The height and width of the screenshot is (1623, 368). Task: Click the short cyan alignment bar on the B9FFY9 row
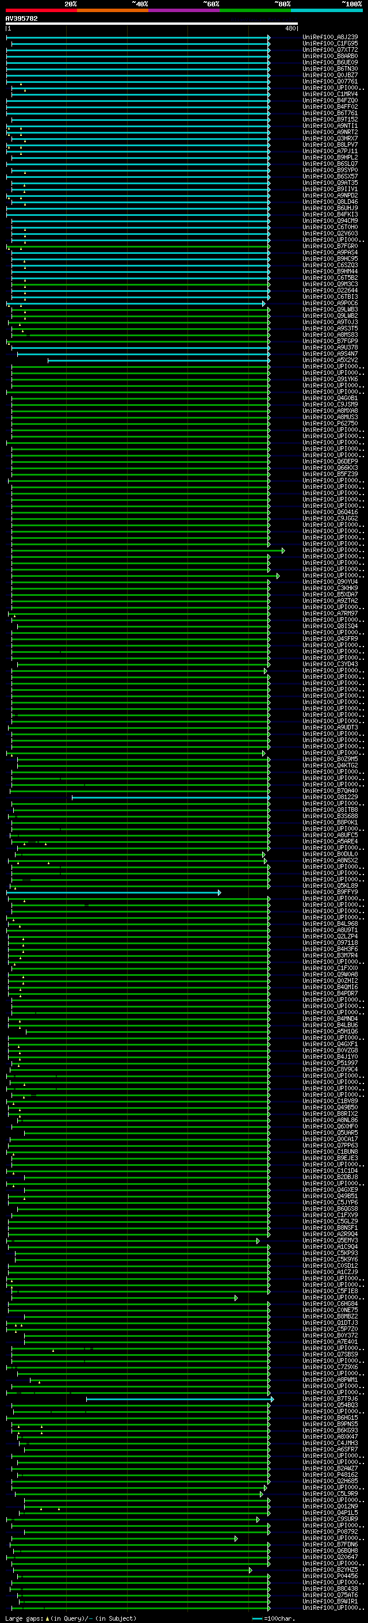coord(113,893)
